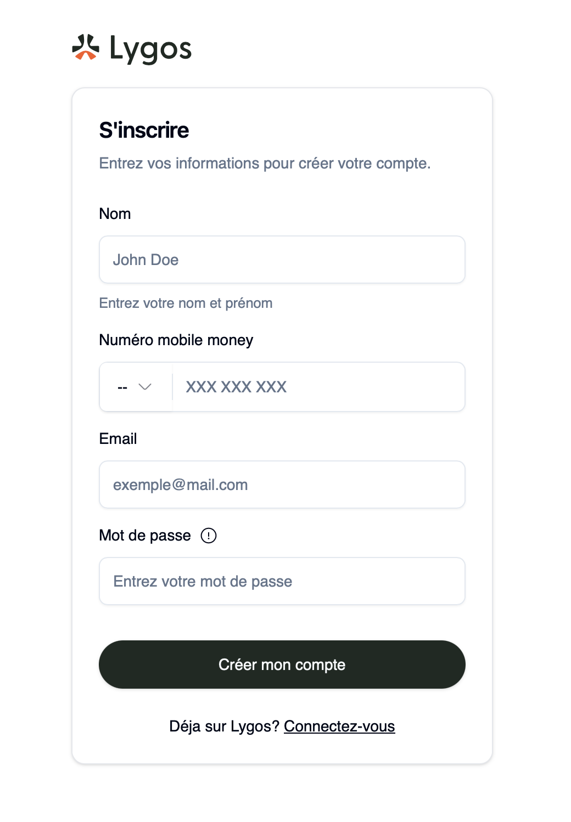Image resolution: width=571 pixels, height=822 pixels.
Task: Click the S'inscrire heading
Action: pos(144,131)
